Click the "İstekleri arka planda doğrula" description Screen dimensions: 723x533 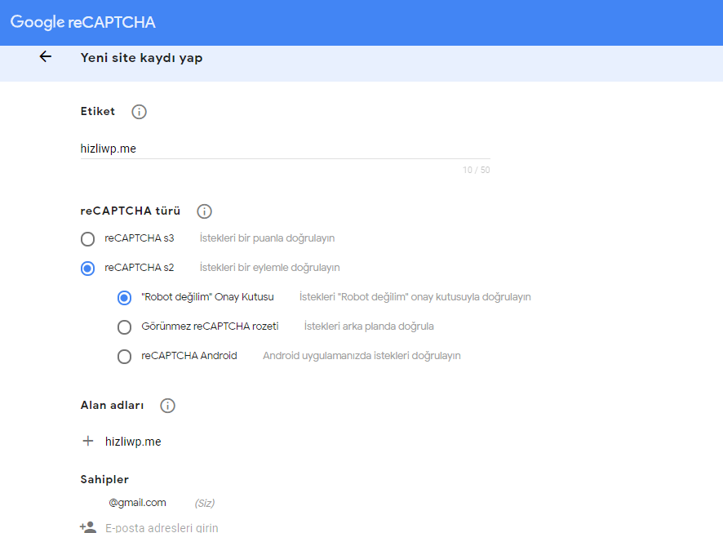click(x=369, y=326)
